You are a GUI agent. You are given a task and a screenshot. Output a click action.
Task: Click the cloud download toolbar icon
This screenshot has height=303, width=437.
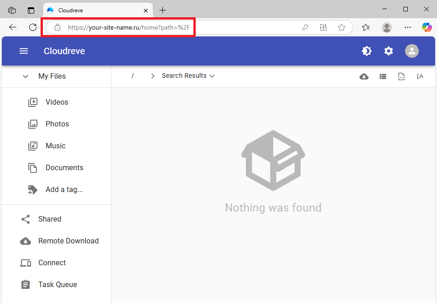(x=364, y=76)
